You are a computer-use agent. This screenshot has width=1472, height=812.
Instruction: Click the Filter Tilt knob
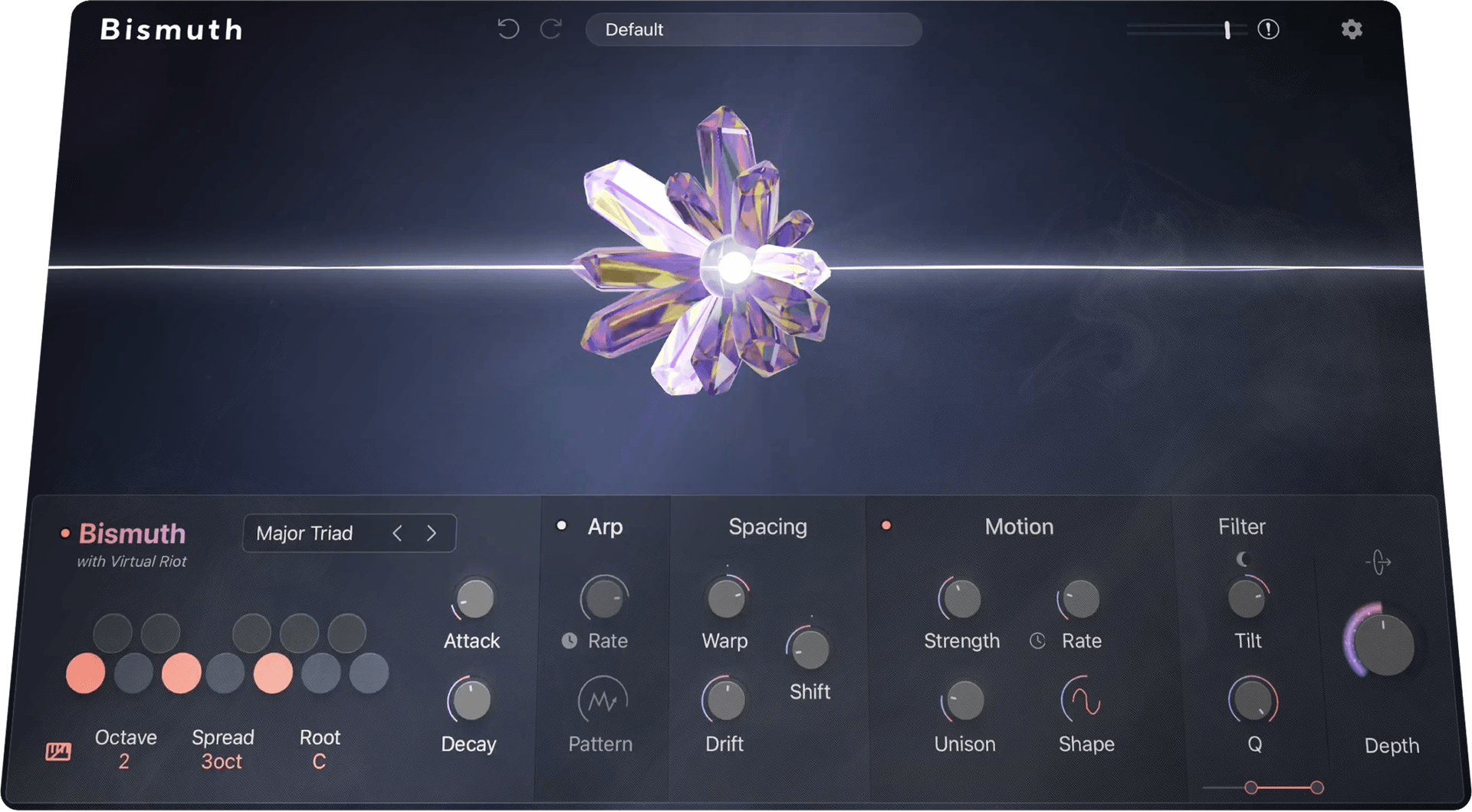point(1247,599)
